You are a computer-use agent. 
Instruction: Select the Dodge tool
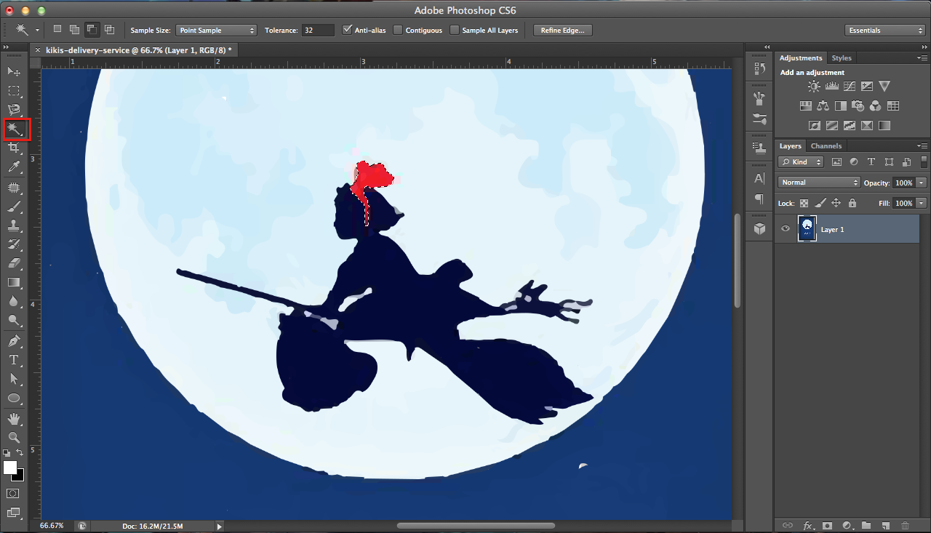(14, 320)
